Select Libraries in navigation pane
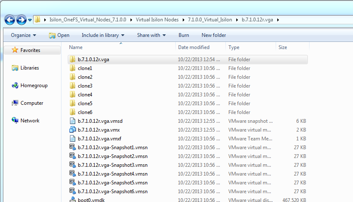 (30, 68)
